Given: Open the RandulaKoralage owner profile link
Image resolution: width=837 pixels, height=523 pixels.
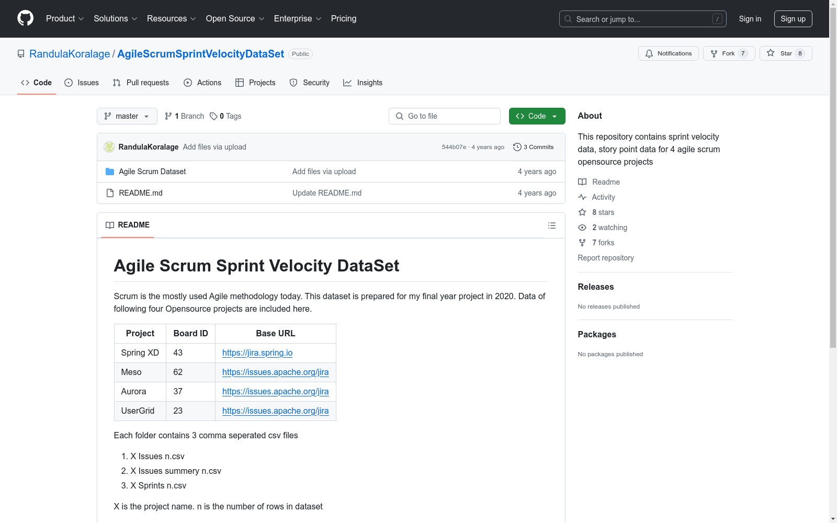Looking at the screenshot, I should [x=70, y=54].
